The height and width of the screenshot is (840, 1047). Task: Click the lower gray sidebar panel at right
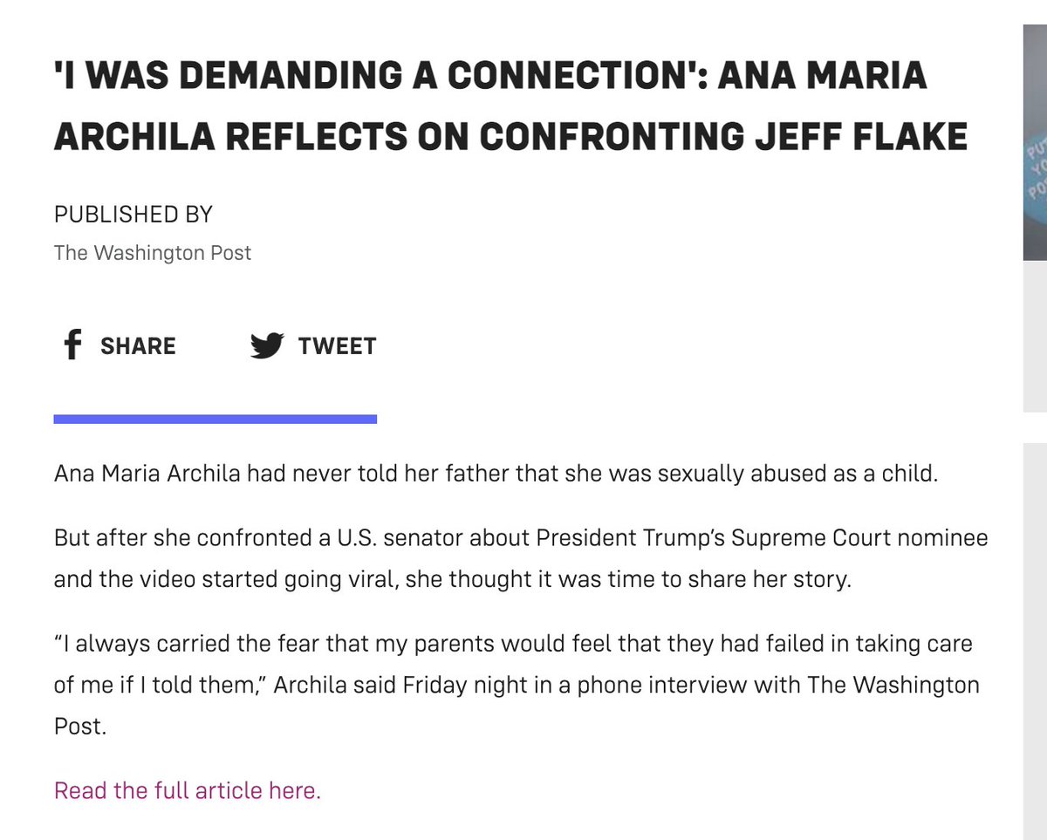[1035, 637]
